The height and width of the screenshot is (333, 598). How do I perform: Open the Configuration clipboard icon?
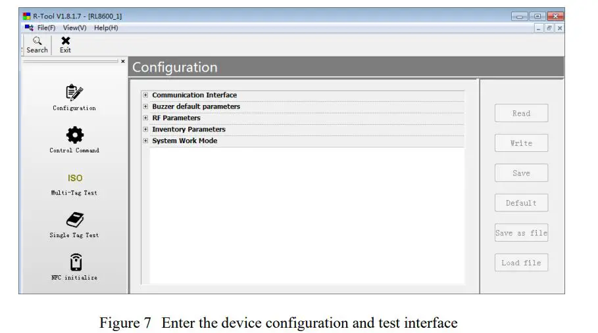point(74,93)
